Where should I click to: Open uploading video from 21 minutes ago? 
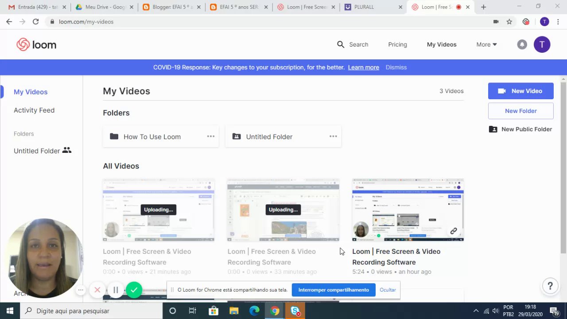(x=159, y=210)
